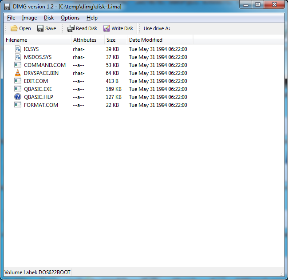Sort by the Date Modified column header
The height and width of the screenshot is (280, 288).
(x=160, y=40)
